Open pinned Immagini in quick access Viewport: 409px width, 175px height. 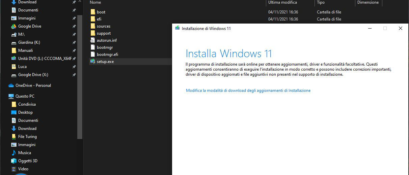tap(27, 18)
